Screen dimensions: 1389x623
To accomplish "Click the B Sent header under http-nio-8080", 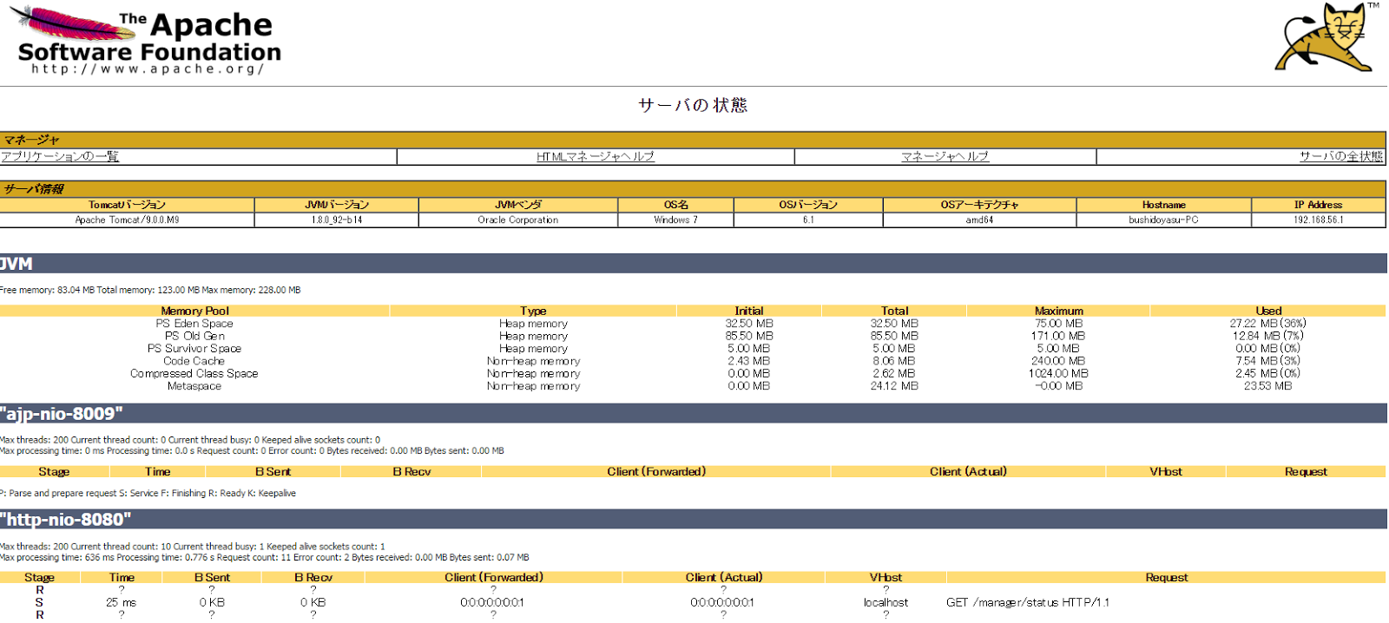I will (x=212, y=578).
